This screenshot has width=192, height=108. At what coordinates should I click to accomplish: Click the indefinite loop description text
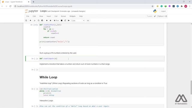pos(73,83)
